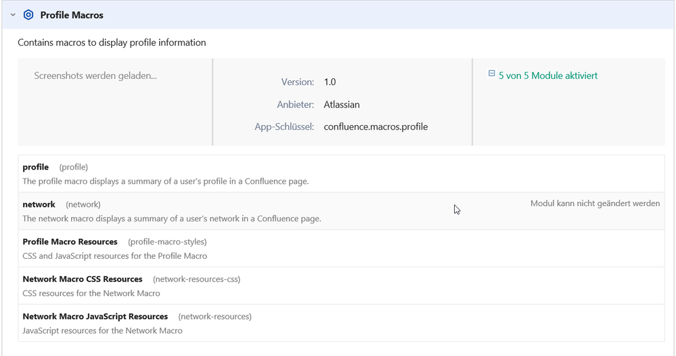Click the 'Screenshots werden geladen...' placeholder
The image size is (676, 356).
(95, 76)
